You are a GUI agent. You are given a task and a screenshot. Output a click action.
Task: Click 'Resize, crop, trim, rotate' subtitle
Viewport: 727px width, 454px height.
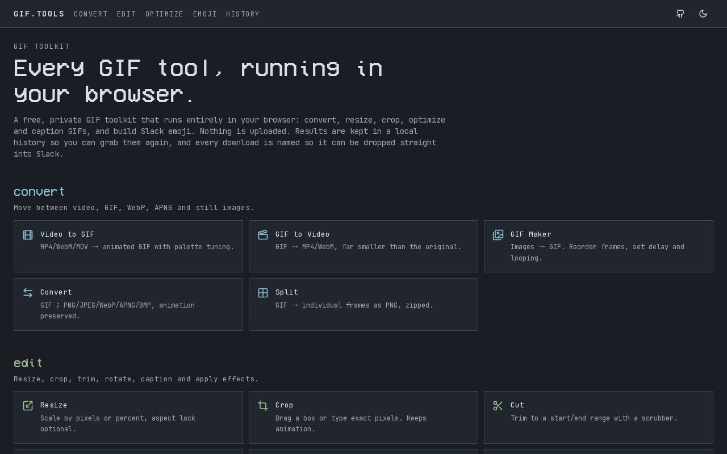(x=136, y=379)
